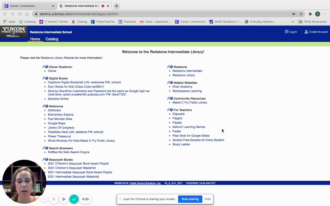Open the Pear Deck for Google Slides link
This screenshot has width=330, height=206.
click(x=191, y=136)
